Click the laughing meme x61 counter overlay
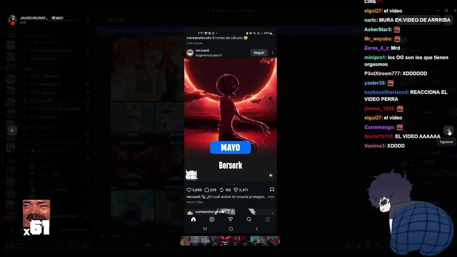Viewport: 457px width, 257px height. coord(36,217)
